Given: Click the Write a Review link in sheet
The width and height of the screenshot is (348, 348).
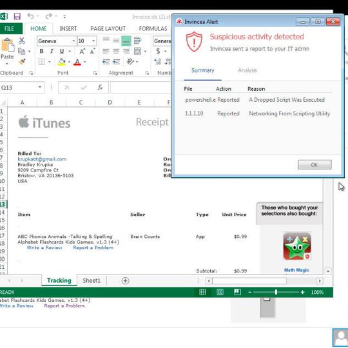Looking at the screenshot, I should point(44,247).
